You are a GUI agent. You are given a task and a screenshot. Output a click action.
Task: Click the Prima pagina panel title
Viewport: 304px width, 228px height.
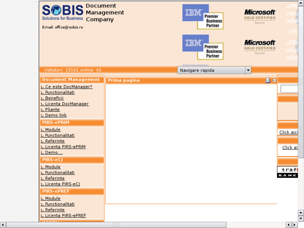[124, 80]
